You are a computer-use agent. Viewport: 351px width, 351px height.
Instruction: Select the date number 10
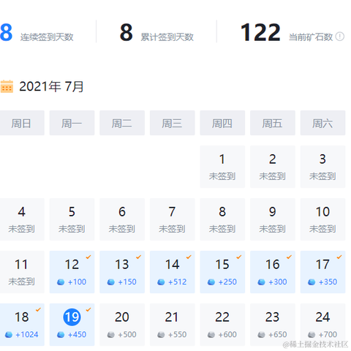(322, 212)
